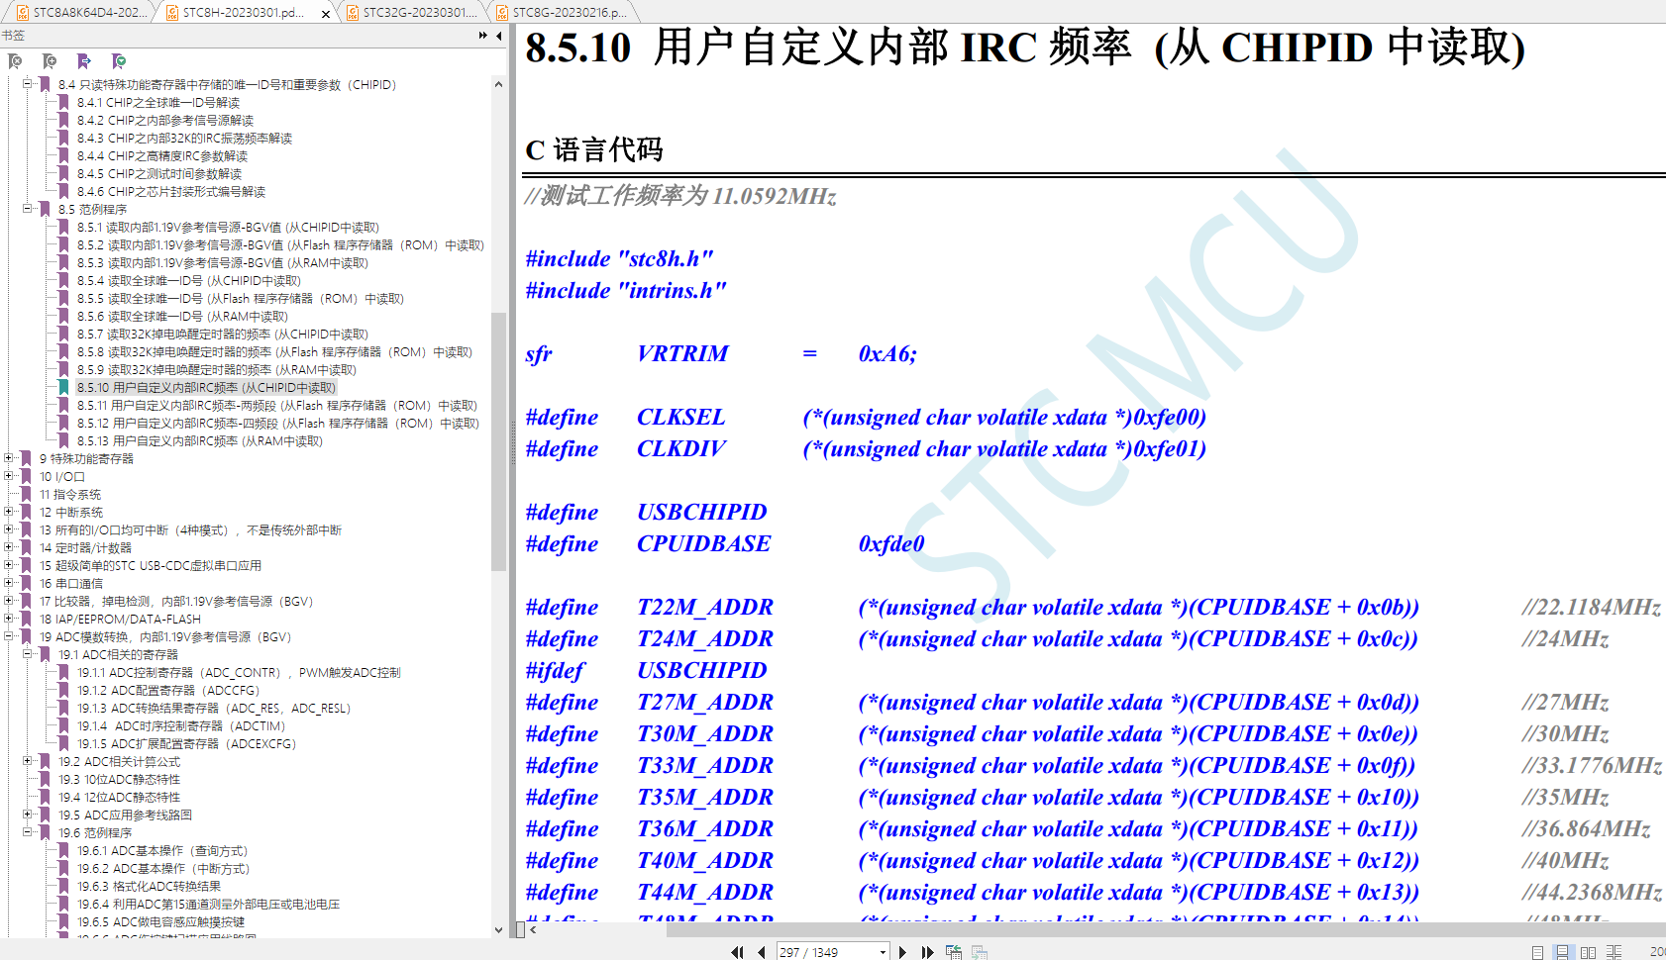This screenshot has width=1666, height=960.
Task: Open bookmark 8.4.3 CHIP之内部32K的IRC振荡频率解读
Action: 184,139
